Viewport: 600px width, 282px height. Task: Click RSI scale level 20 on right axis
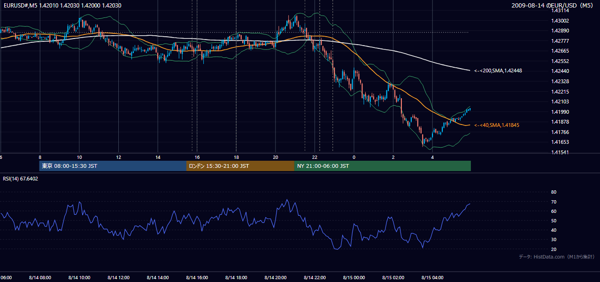click(554, 249)
